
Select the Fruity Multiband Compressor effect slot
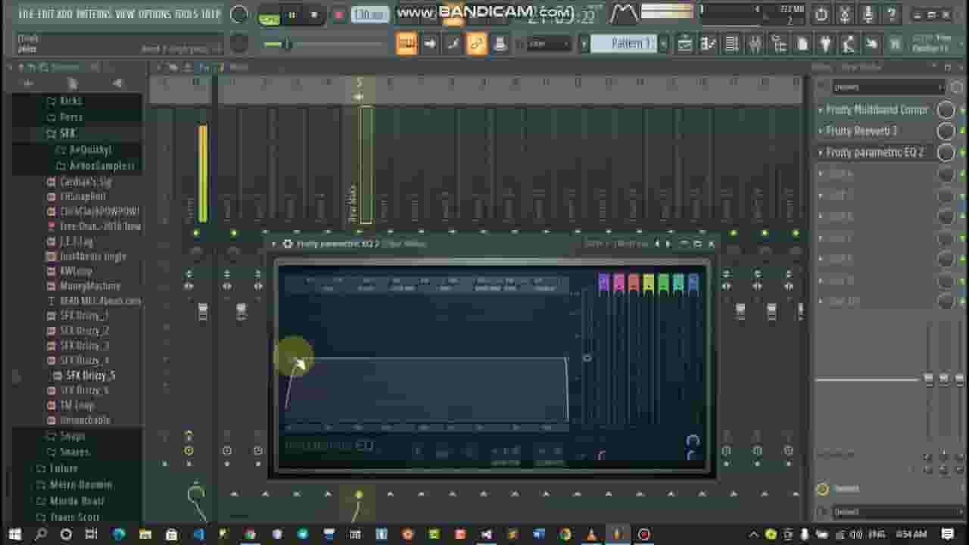tap(877, 110)
